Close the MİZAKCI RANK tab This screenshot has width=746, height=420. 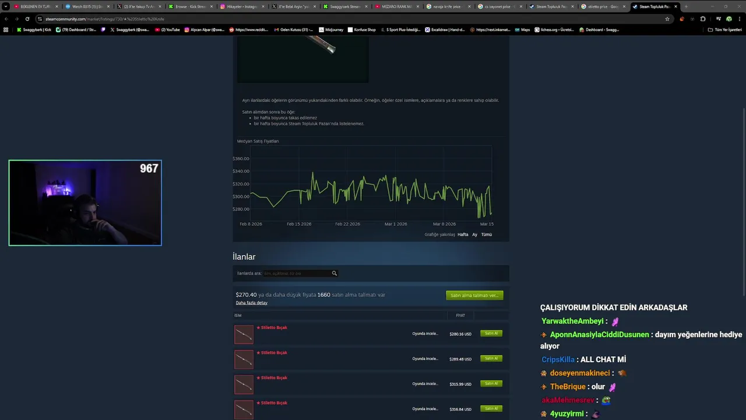(417, 6)
